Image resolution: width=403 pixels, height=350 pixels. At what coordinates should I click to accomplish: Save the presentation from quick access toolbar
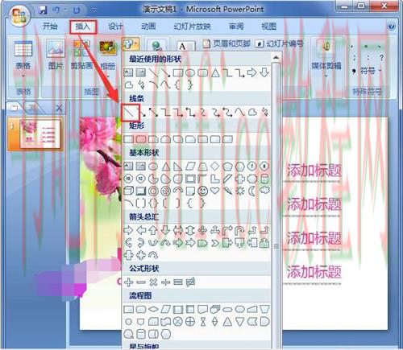click(43, 10)
